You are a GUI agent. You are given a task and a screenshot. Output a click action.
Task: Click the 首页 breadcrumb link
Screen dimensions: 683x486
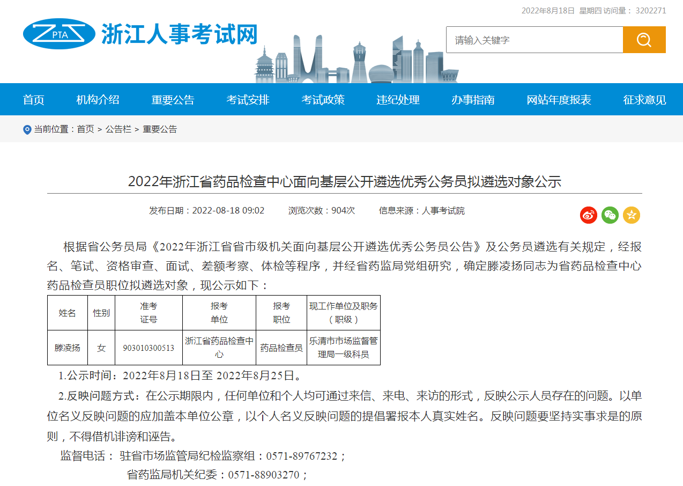[x=85, y=129]
